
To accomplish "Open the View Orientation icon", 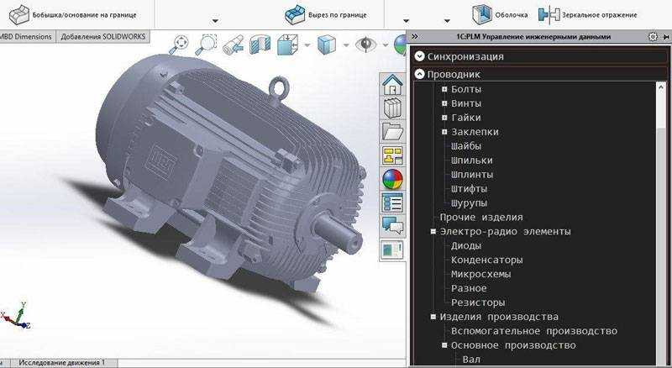I will (x=287, y=45).
